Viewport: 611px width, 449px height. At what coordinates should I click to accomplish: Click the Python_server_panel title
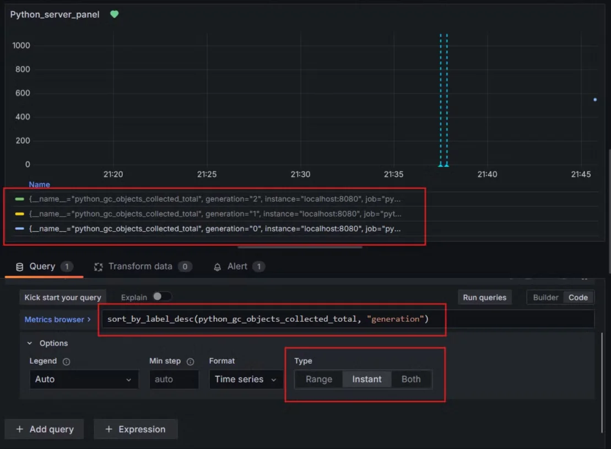pyautogui.click(x=55, y=14)
